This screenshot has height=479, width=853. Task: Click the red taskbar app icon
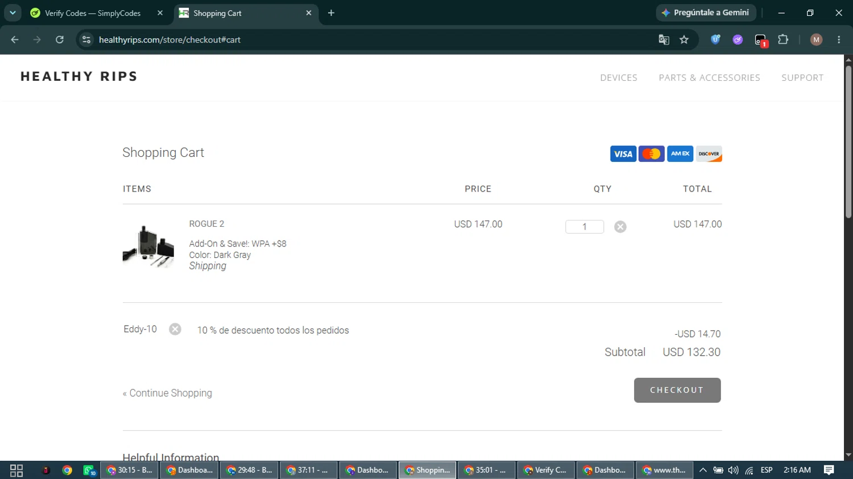[x=46, y=470]
